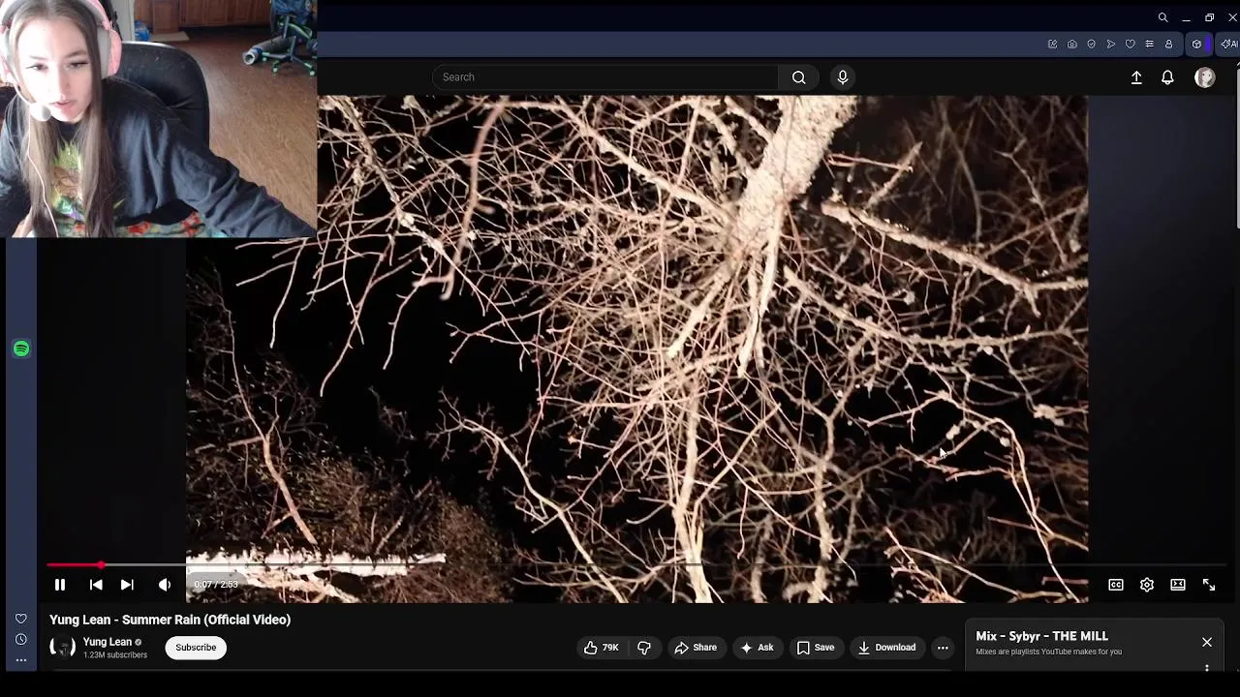Open the browser easy setup sliders icon

pos(1149,45)
